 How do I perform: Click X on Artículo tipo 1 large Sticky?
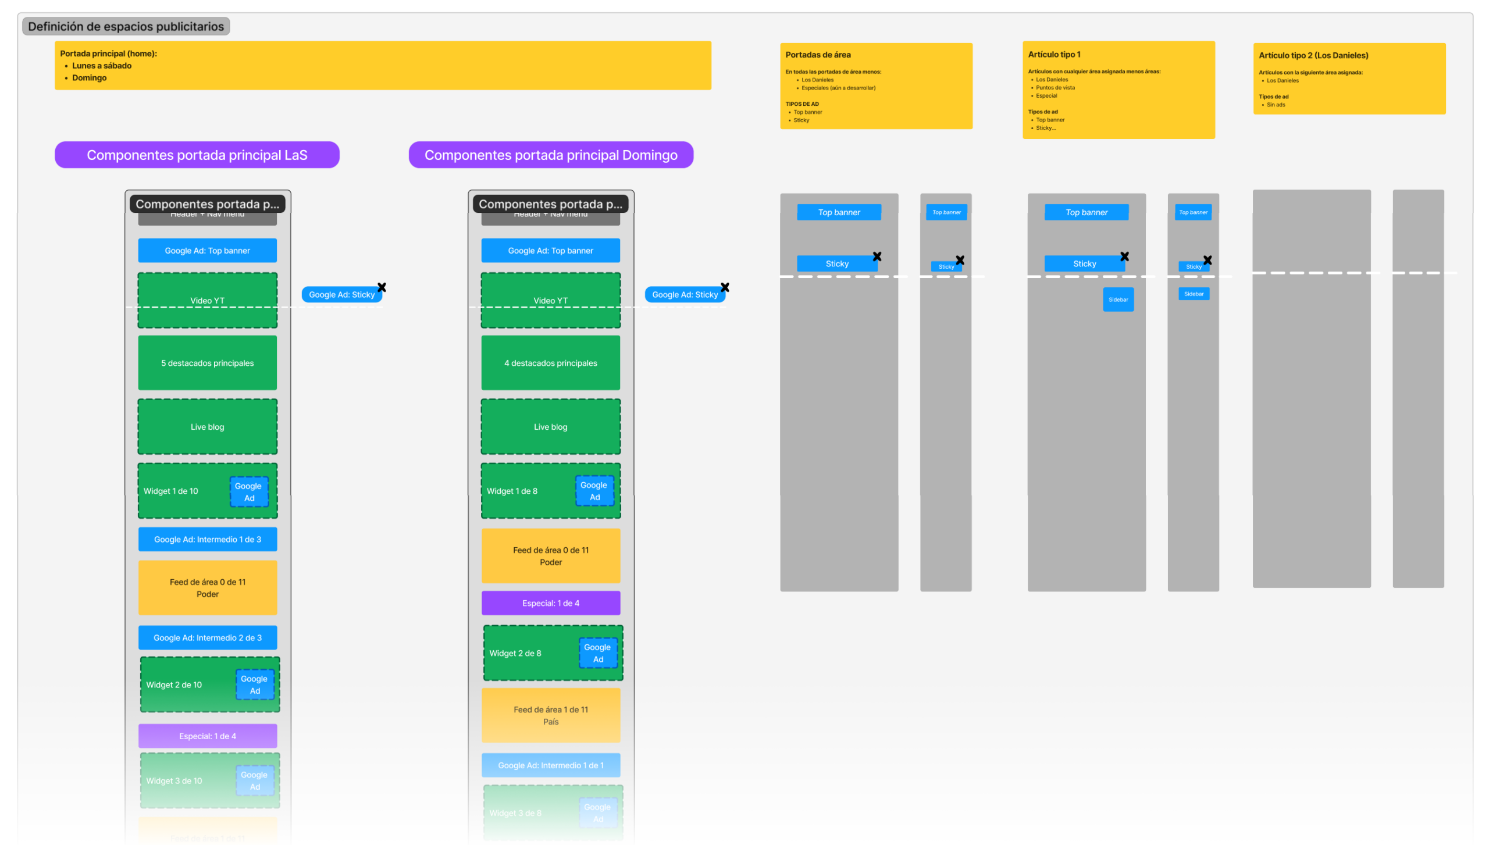[1124, 256]
